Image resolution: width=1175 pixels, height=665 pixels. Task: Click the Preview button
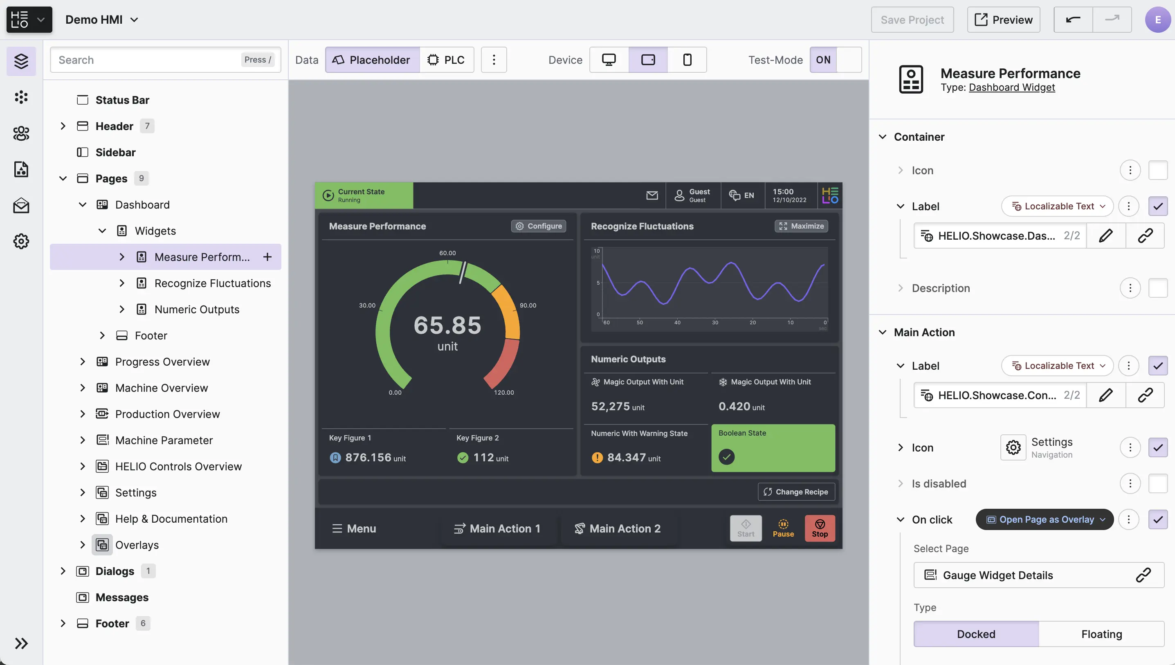(x=1003, y=20)
